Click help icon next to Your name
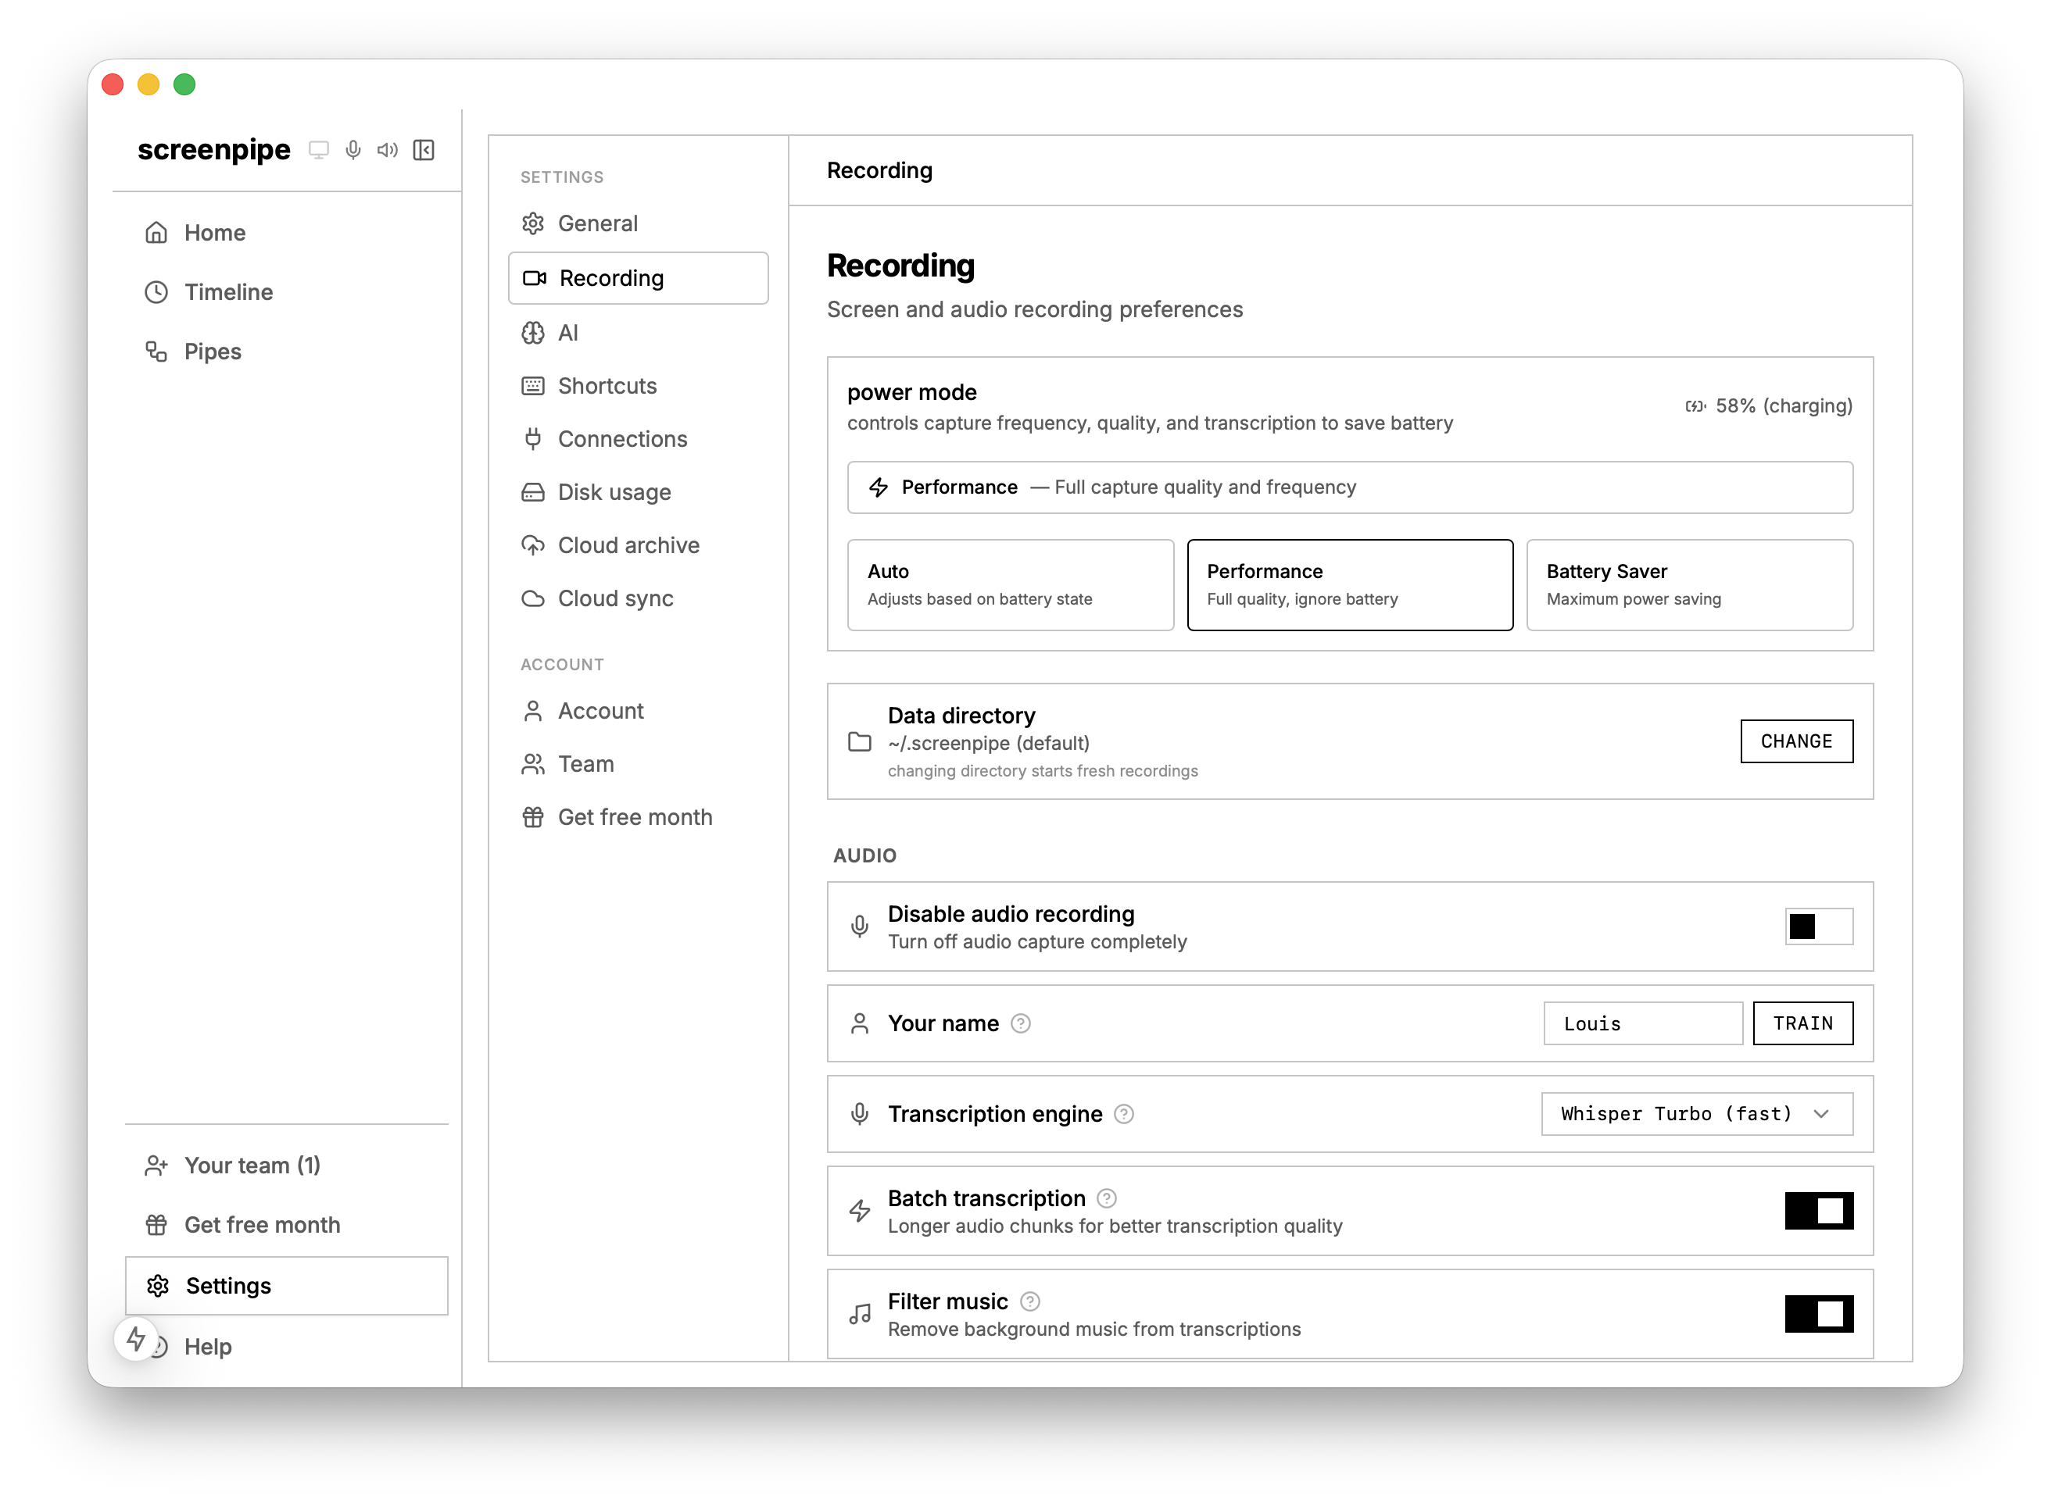 tap(1021, 1023)
